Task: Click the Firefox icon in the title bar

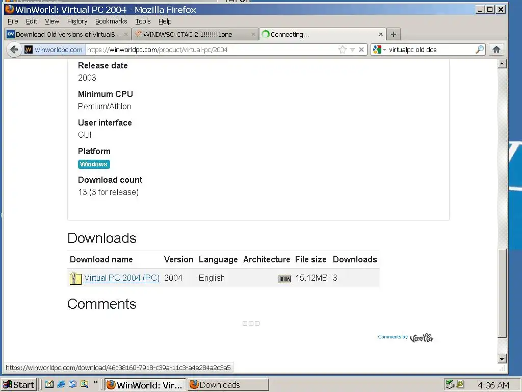Action: [x=9, y=9]
